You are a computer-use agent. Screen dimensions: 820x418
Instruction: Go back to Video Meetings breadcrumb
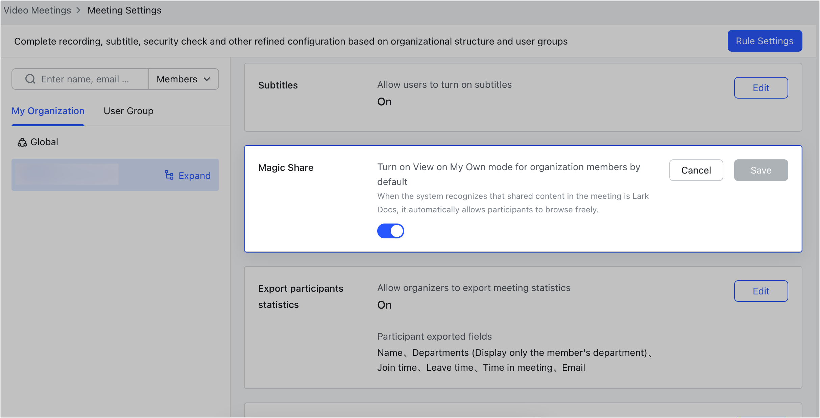[x=37, y=10]
